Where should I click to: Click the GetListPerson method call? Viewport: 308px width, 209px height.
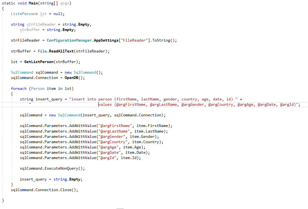pyautogui.click(x=39, y=62)
